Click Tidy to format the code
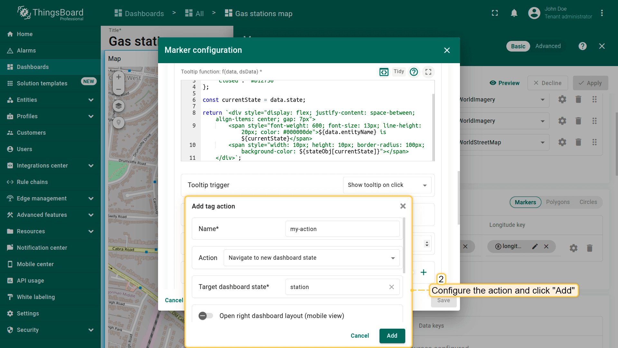Viewport: 618px width, 348px height. point(398,72)
